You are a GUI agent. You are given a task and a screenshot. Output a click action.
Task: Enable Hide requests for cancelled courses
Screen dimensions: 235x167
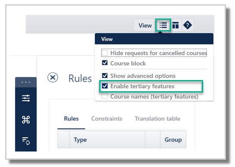coord(105,53)
